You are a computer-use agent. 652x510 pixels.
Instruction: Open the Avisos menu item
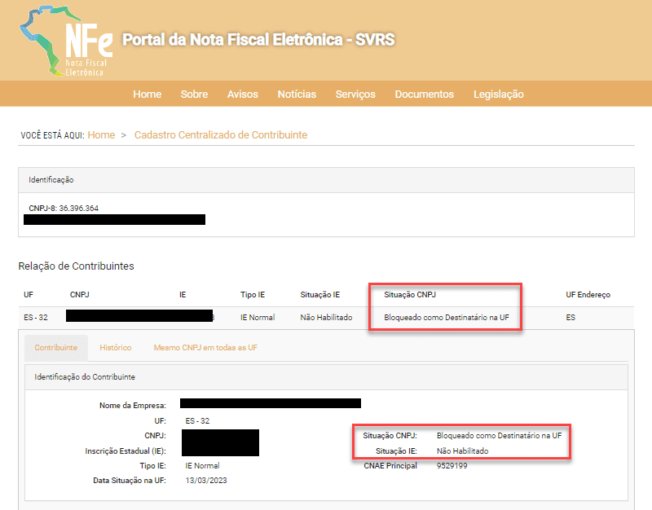tap(242, 95)
